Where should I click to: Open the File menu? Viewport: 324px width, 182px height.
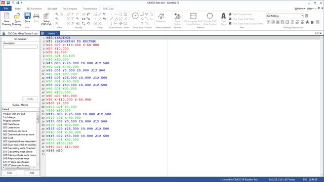(x=6, y=9)
